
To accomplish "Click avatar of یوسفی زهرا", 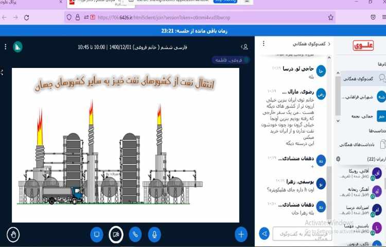I will (321, 184).
